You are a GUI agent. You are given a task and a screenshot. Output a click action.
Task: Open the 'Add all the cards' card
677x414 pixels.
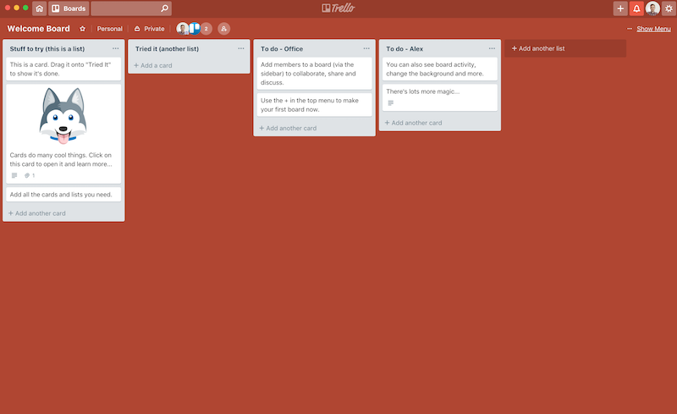(x=63, y=195)
